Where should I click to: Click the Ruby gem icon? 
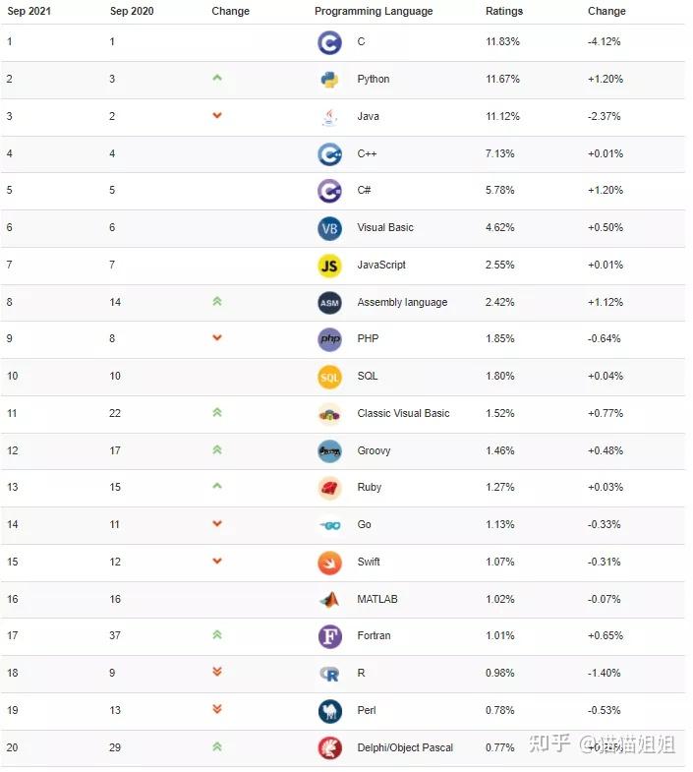[x=329, y=488]
